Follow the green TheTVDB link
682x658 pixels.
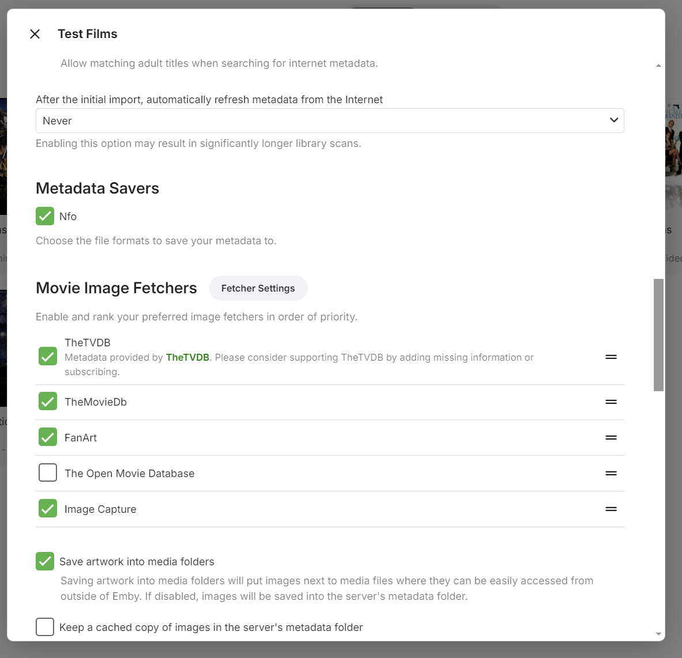[x=187, y=357]
